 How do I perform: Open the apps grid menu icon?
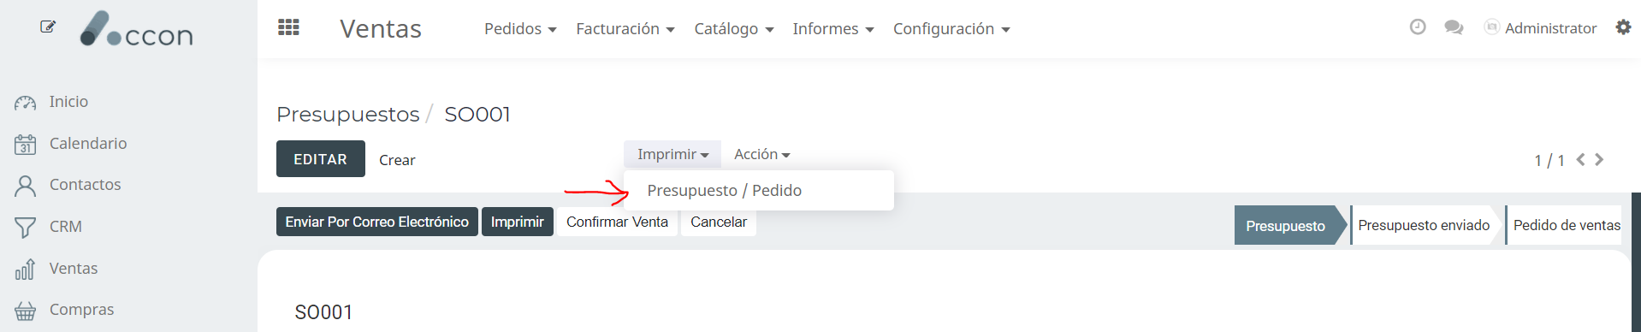pos(288,27)
